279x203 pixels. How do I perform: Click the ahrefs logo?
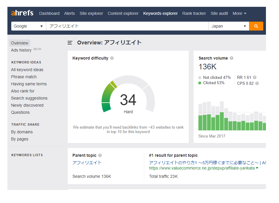(x=22, y=13)
